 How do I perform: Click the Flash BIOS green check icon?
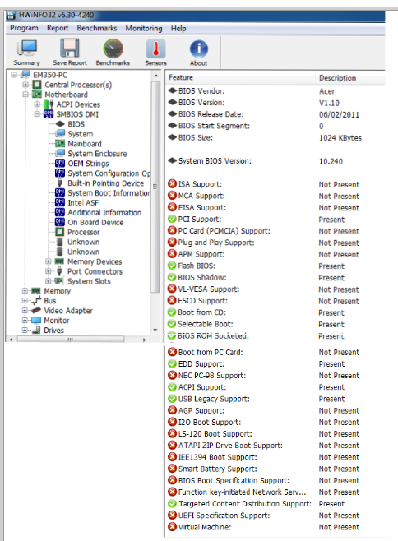172,266
